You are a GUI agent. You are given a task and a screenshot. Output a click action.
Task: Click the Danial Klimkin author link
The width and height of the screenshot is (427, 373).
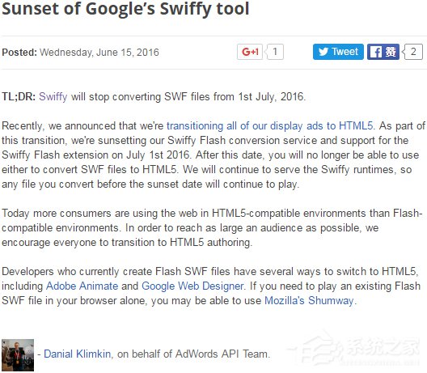(78, 354)
